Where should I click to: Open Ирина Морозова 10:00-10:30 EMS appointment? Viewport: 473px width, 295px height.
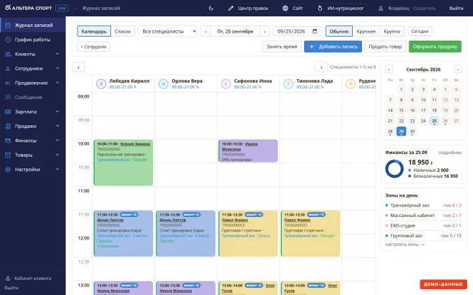pos(248,151)
